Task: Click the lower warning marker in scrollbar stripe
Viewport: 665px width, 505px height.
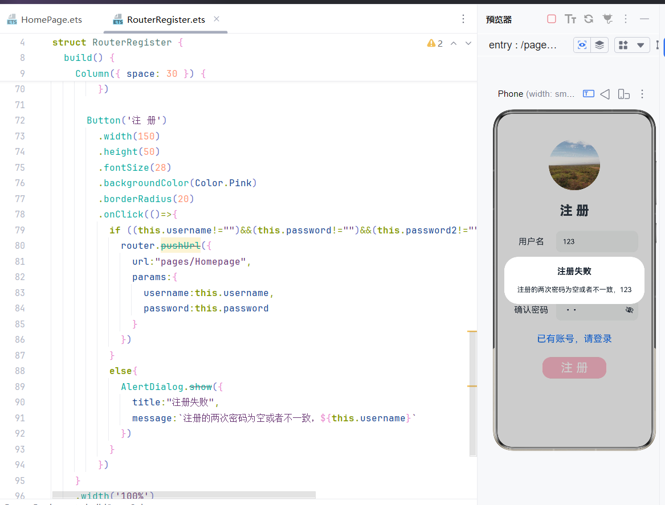Action: [472, 386]
